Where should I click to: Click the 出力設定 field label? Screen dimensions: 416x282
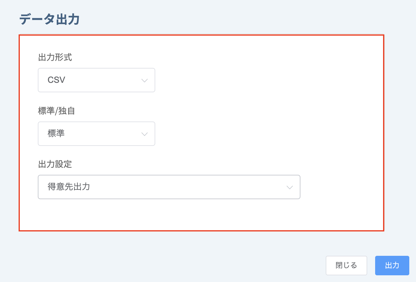pos(55,164)
